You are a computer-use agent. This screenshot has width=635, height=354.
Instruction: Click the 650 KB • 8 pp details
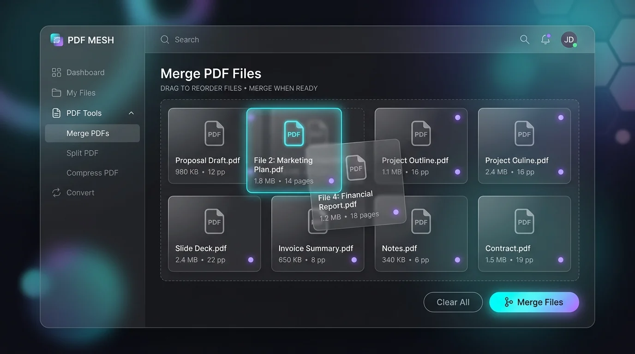coord(302,260)
